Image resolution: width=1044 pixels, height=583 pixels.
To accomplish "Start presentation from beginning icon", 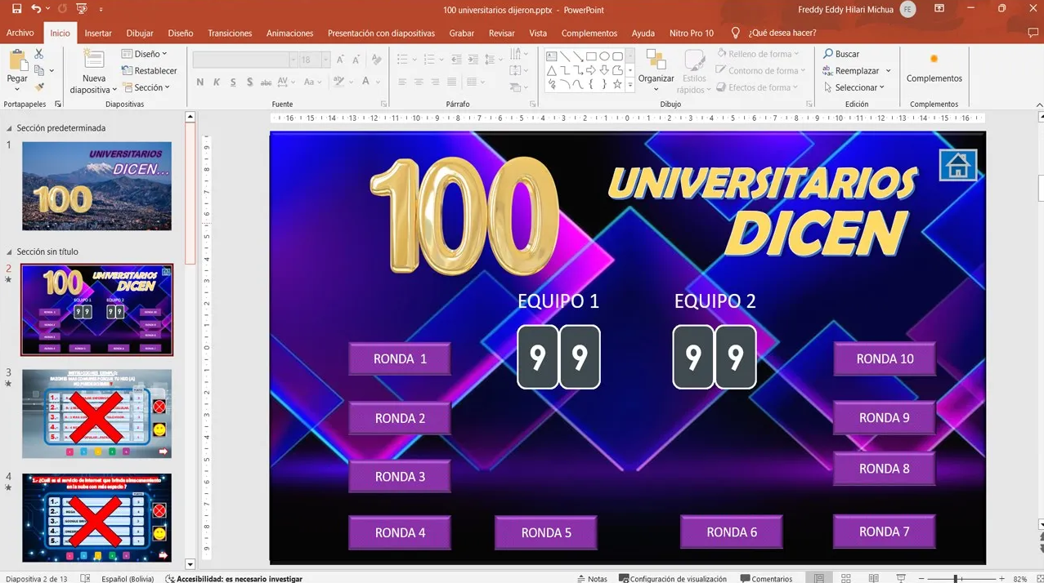I will pos(82,9).
